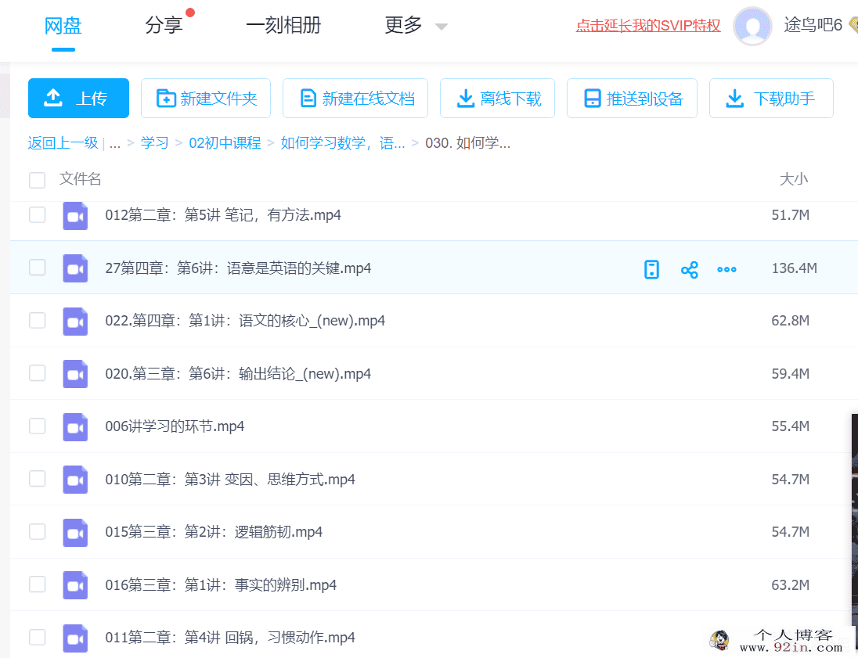858x658 pixels.
Task: Sort by the 大小 column header
Action: pos(794,179)
